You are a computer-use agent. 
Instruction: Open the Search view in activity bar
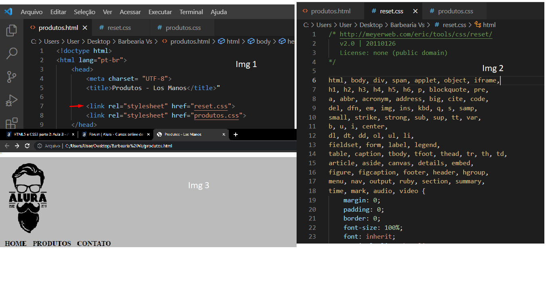pos(12,53)
